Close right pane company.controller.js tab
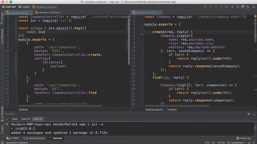The width and height of the screenshot is (257, 144). point(160,12)
